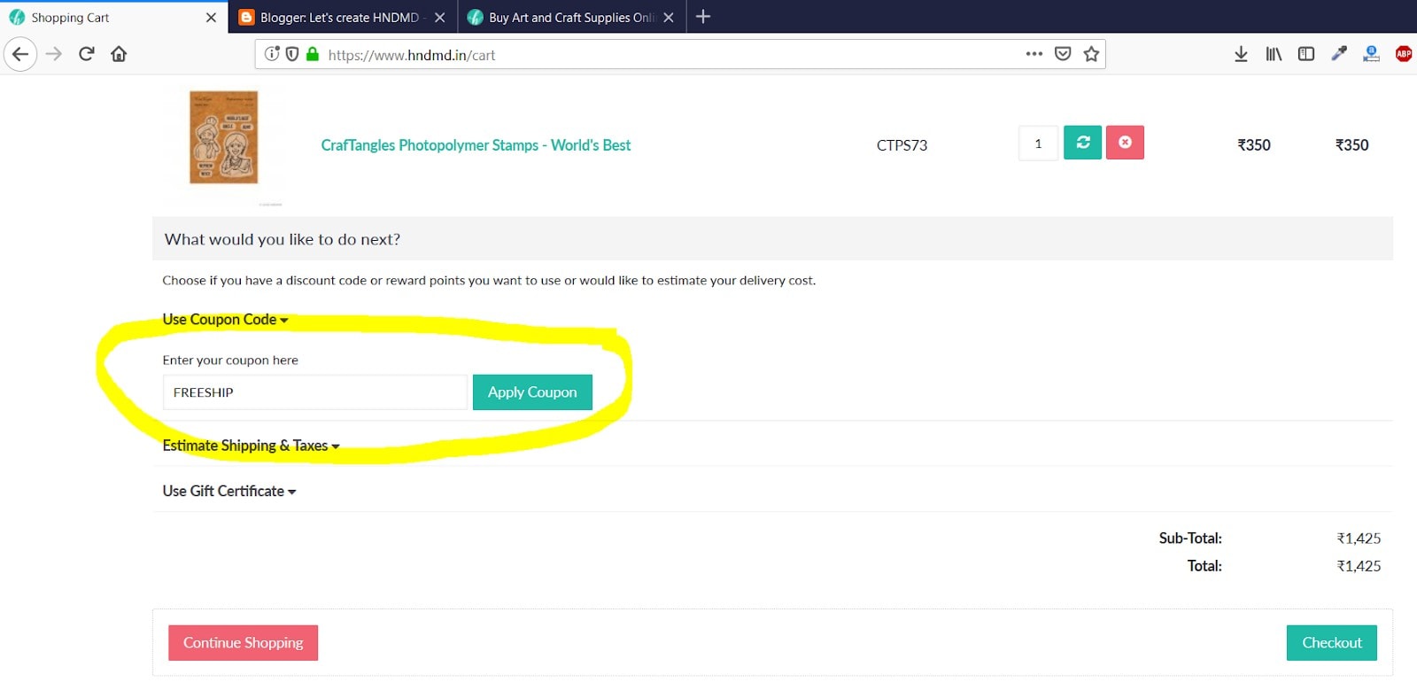Update quantity with the refresh button
Image resolution: width=1417 pixels, height=690 pixels.
click(1082, 143)
